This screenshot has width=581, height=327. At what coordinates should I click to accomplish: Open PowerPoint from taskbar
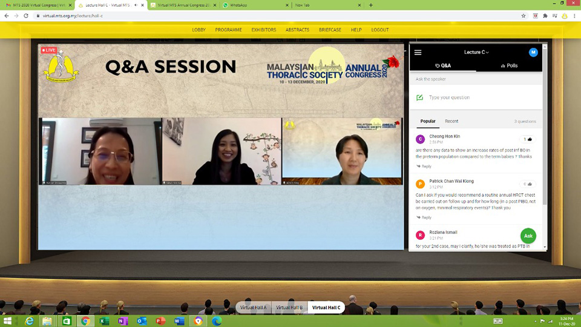[x=160, y=321]
